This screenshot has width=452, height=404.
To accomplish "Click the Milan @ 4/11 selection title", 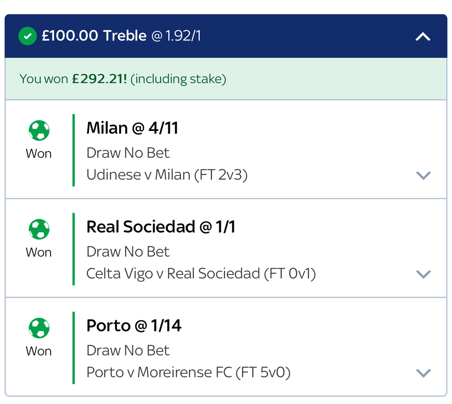I will (132, 128).
